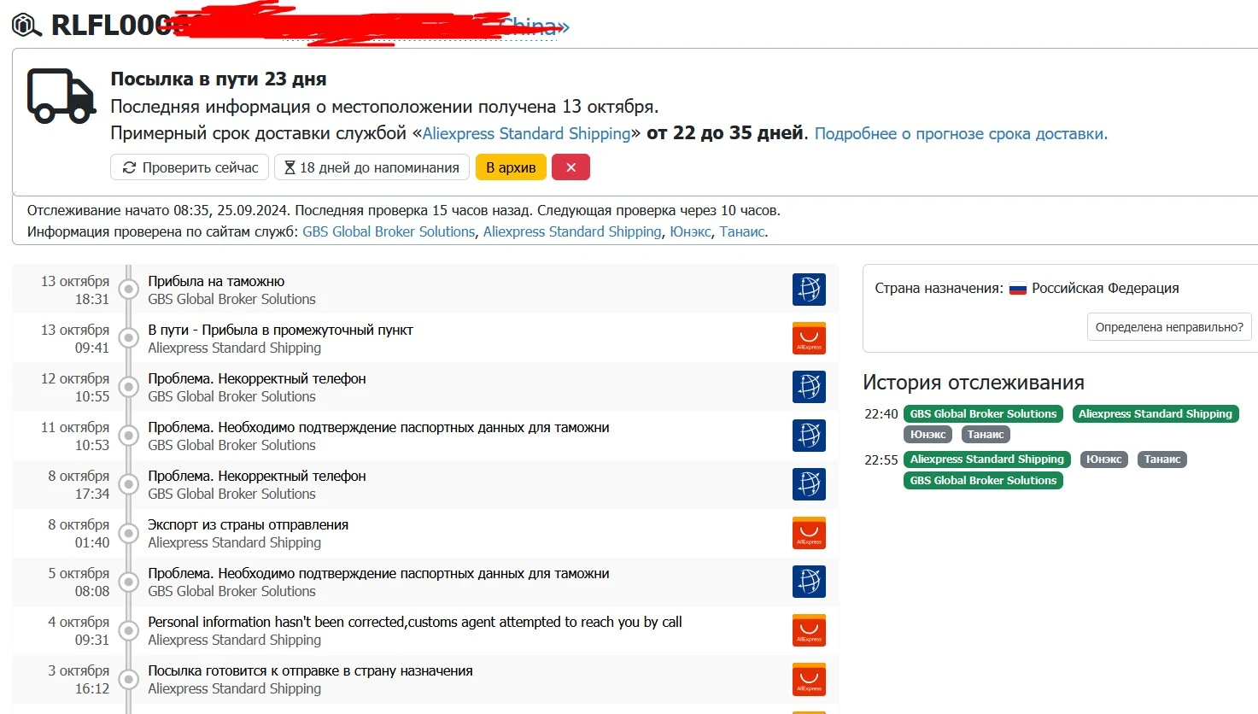Open the 'Юнэкс' service link
Image resolution: width=1258 pixels, height=714 pixels.
pyautogui.click(x=690, y=231)
